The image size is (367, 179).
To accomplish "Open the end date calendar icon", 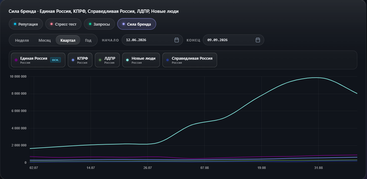I will point(258,40).
